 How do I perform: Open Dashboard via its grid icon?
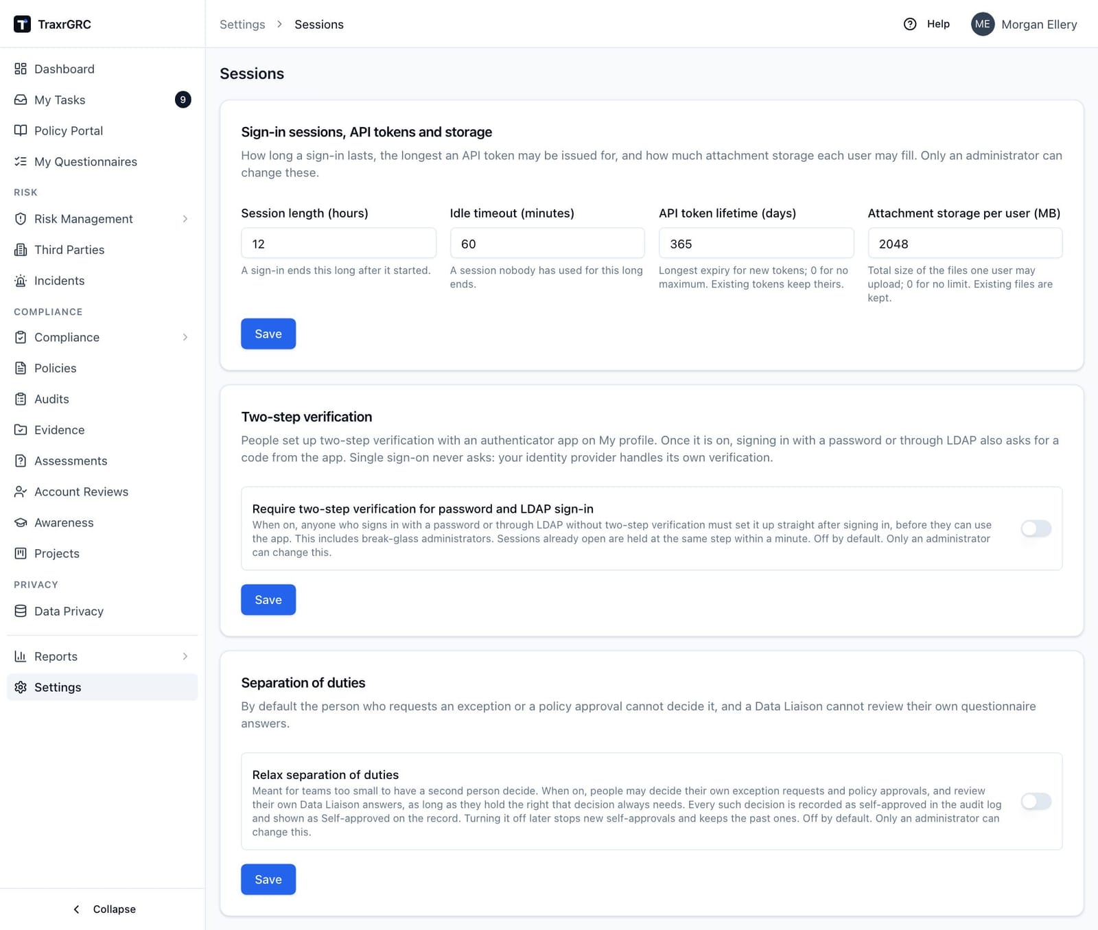click(x=21, y=69)
